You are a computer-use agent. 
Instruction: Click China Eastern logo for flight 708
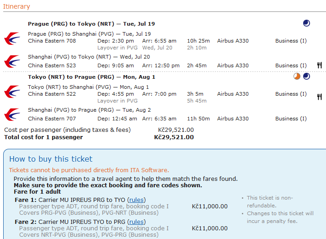(11, 38)
